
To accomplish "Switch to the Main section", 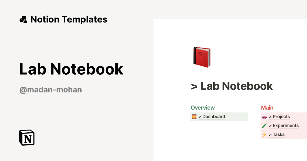I will point(267,108).
